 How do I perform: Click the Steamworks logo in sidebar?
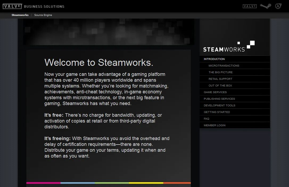pyautogui.click(x=229, y=46)
